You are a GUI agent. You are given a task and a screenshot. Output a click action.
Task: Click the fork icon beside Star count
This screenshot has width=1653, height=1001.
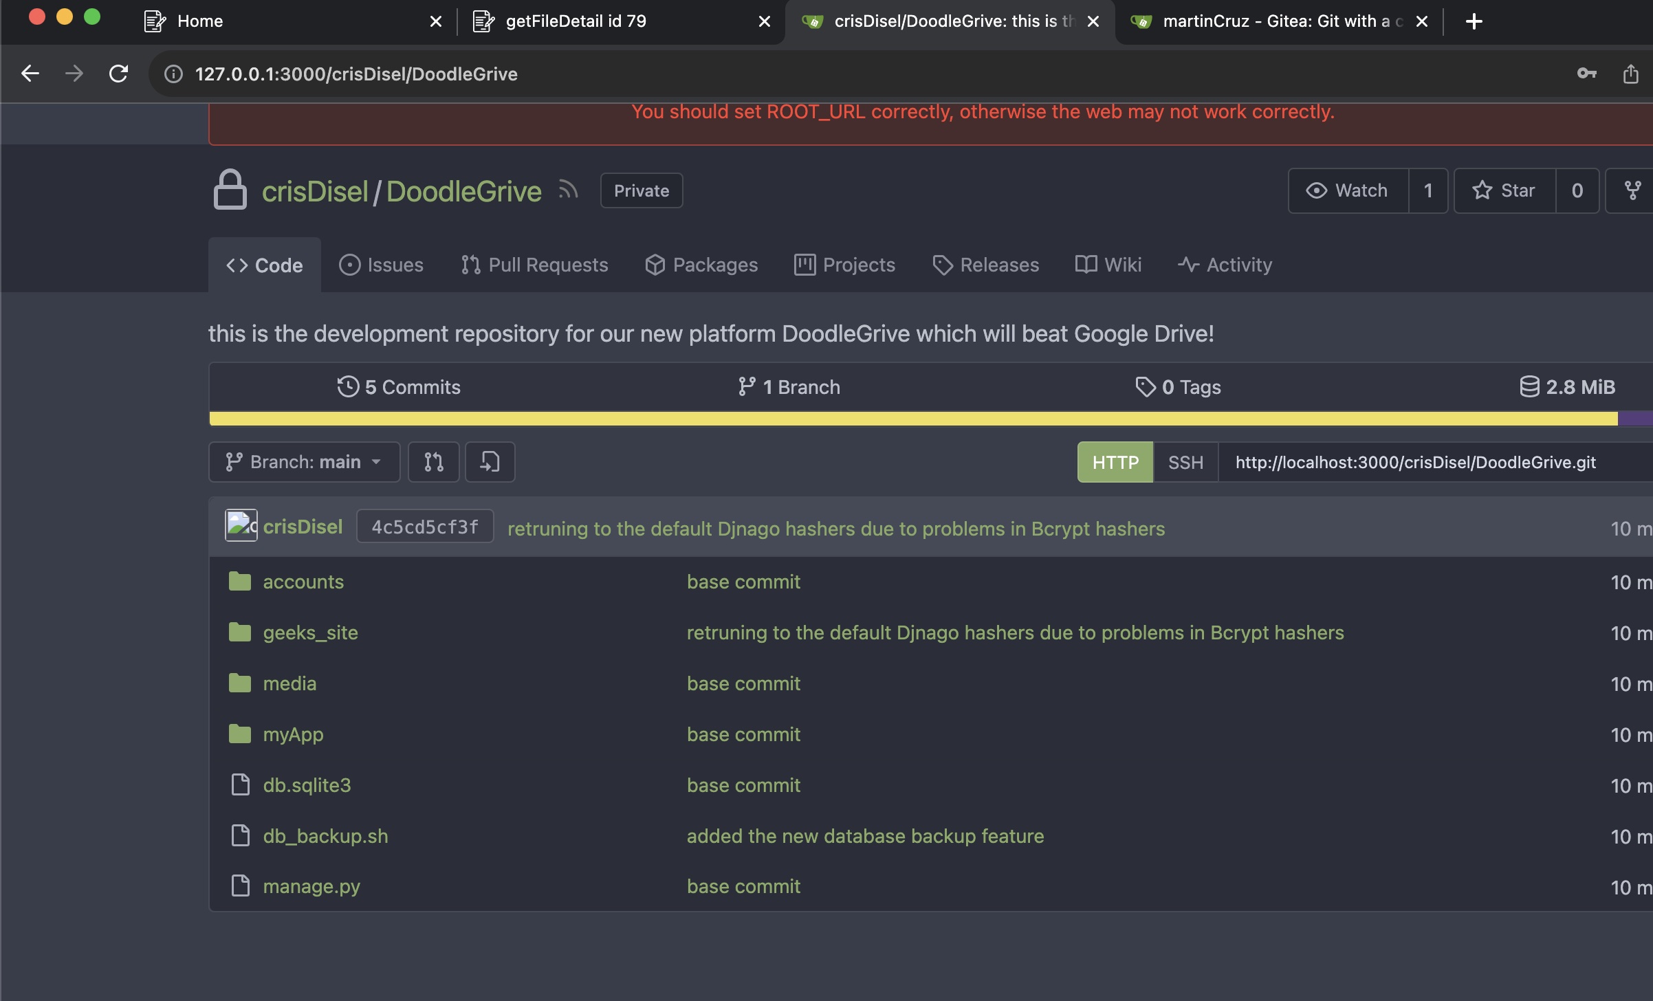pyautogui.click(x=1632, y=190)
